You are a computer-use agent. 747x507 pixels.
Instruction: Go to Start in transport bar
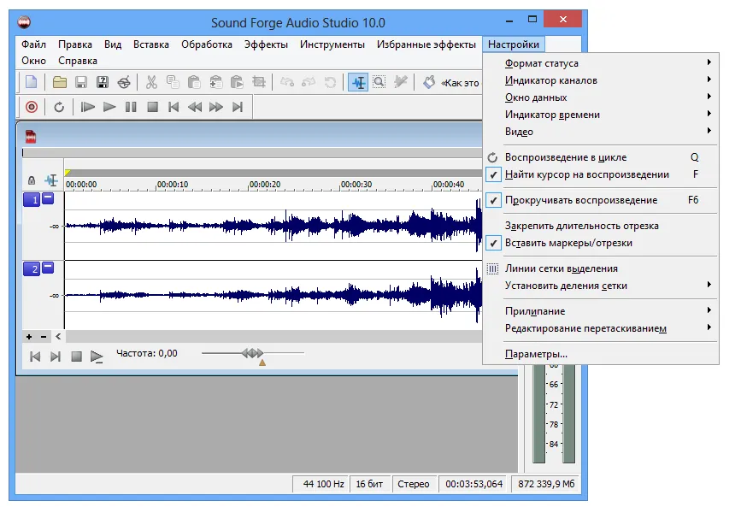pos(174,107)
